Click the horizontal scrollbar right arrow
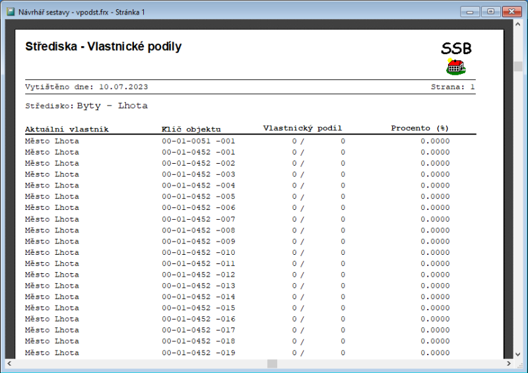The image size is (528, 373). [508, 364]
